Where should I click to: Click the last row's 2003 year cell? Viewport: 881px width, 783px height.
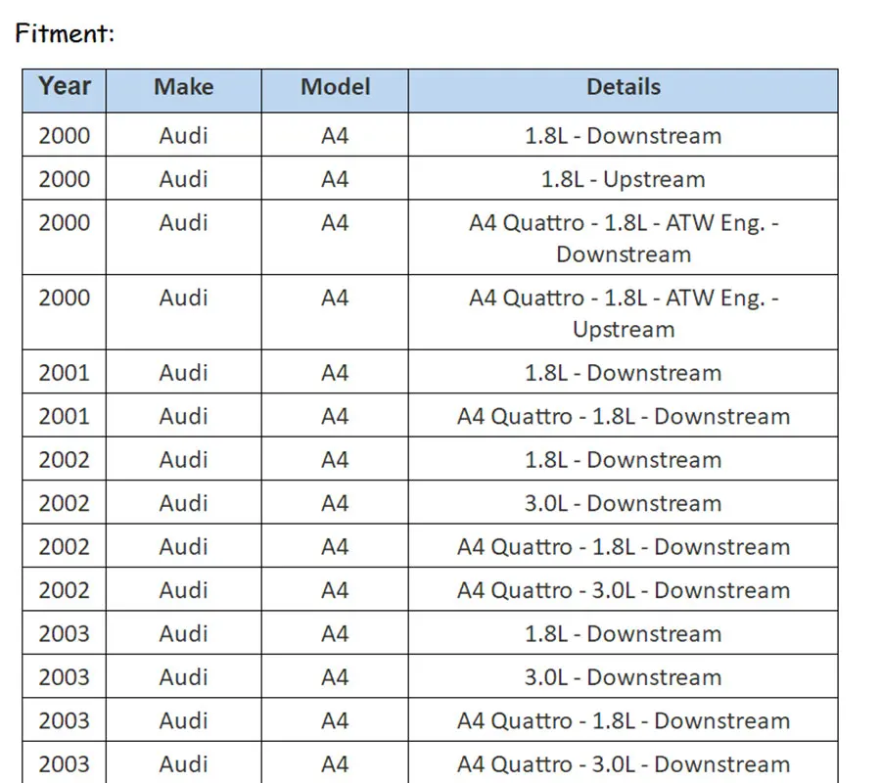(64, 762)
